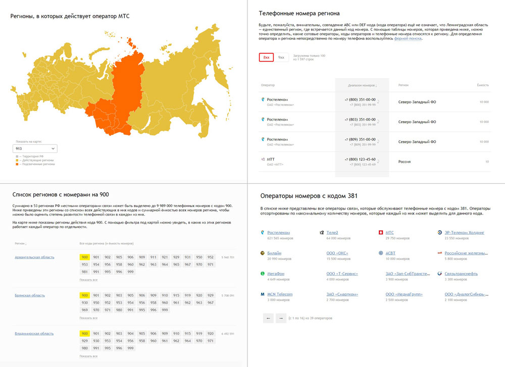Click the Beeline striped logo icon
This screenshot has width=505, height=367.
coord(263,253)
